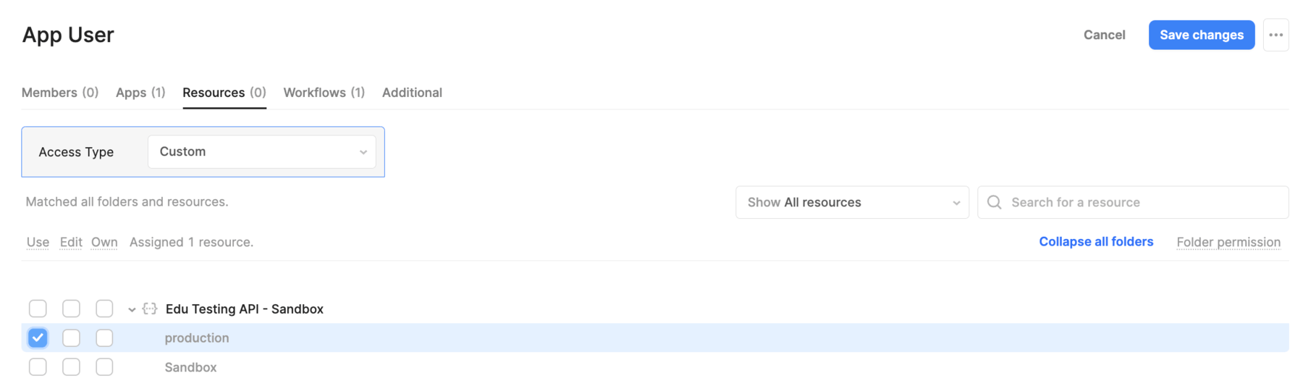Screen dimensions: 1303x381
Task: Enable Edit permission for production
Action: [71, 338]
